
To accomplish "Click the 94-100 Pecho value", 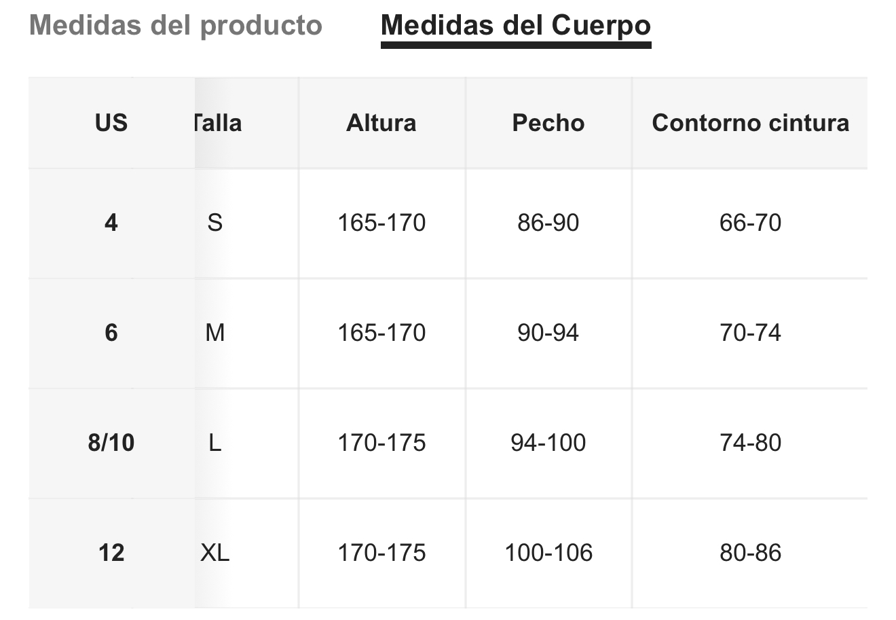I will (x=548, y=443).
